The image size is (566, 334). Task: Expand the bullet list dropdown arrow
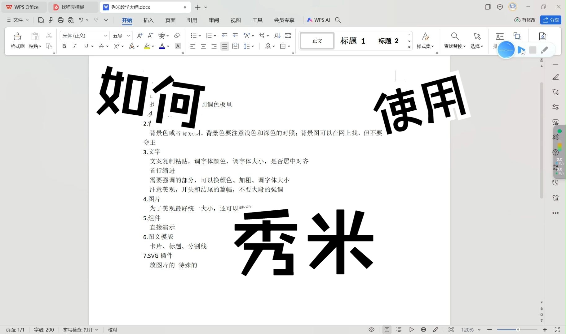point(200,36)
